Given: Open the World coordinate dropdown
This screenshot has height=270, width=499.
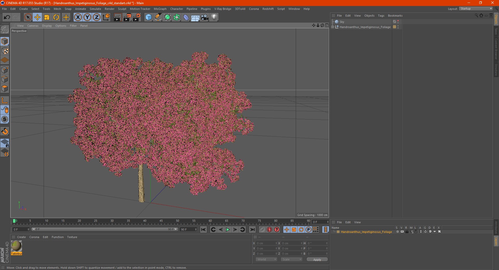Looking at the screenshot, I should click(x=266, y=259).
